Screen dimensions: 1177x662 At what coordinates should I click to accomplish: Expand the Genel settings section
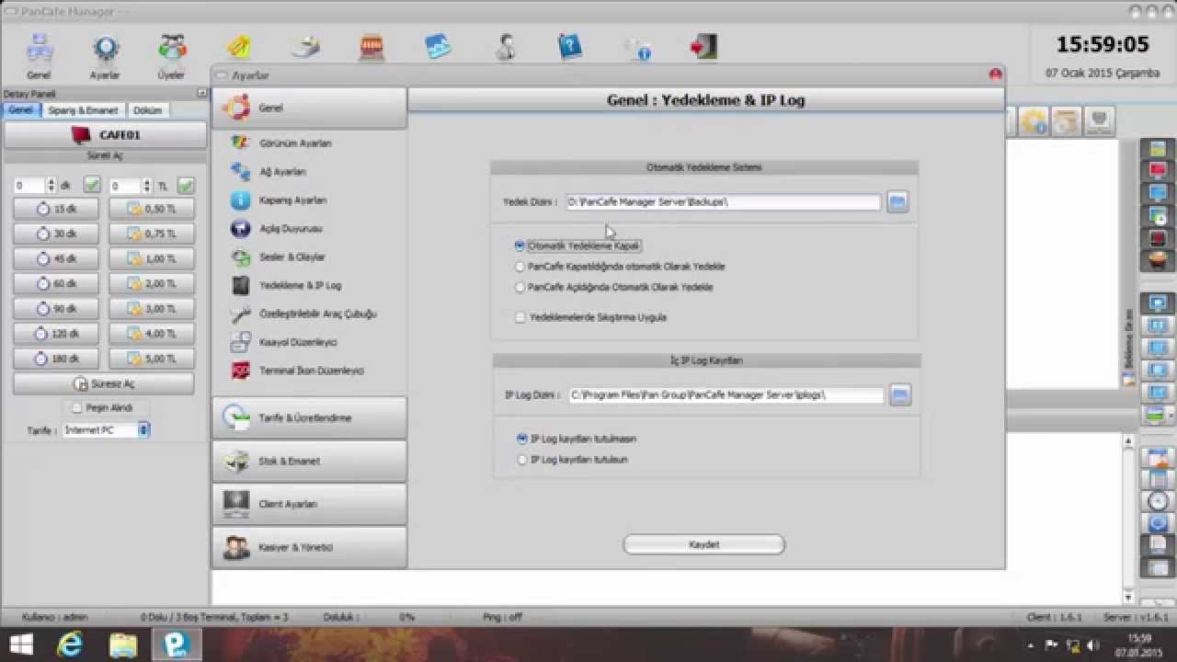(309, 108)
